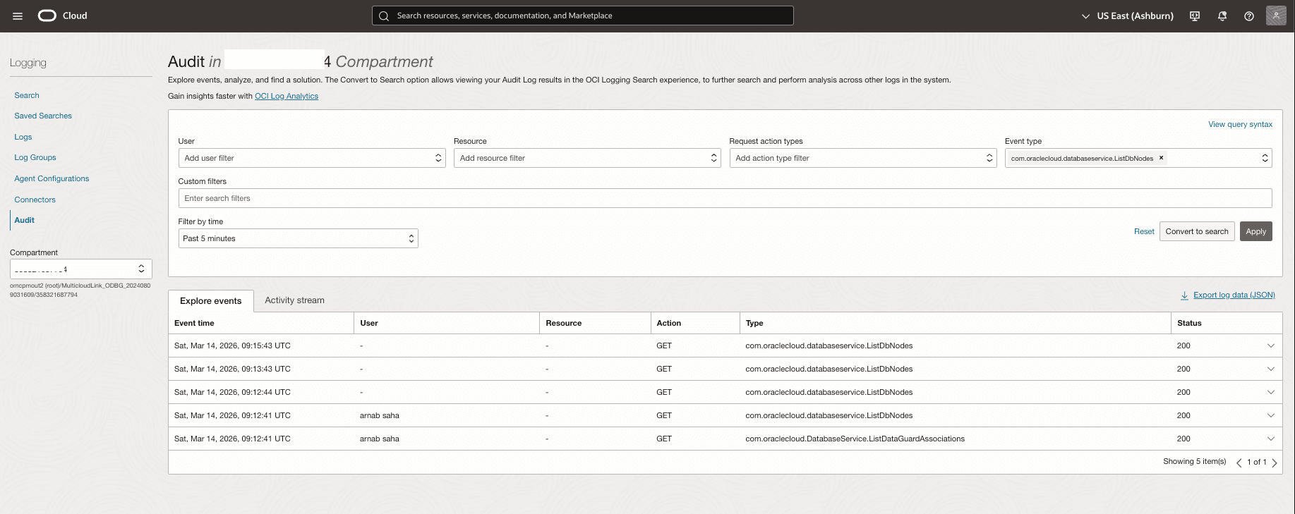Open the Add resource filter dropdown
This screenshot has height=514, width=1295.
(x=587, y=158)
